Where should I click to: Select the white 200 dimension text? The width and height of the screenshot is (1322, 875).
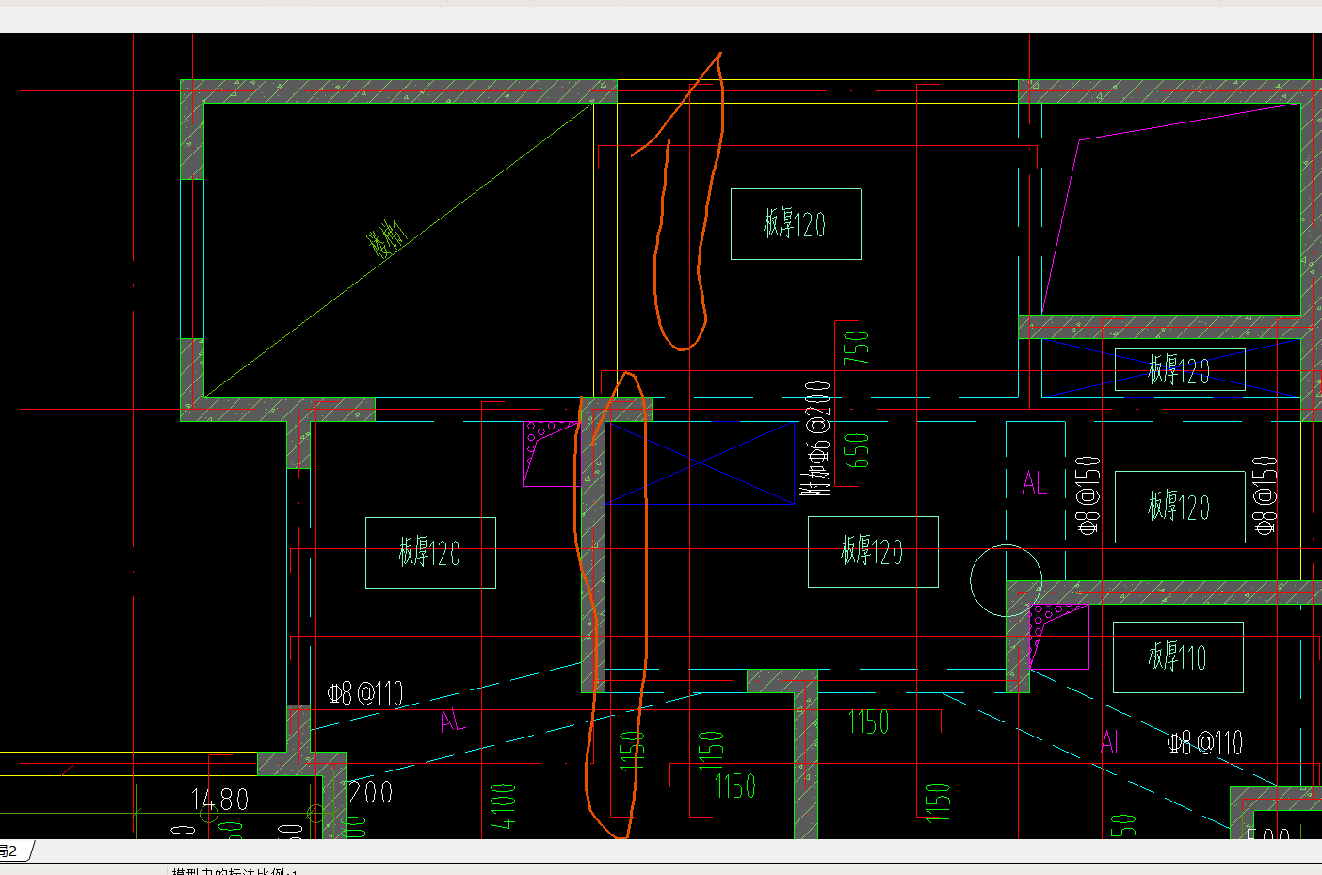point(370,791)
